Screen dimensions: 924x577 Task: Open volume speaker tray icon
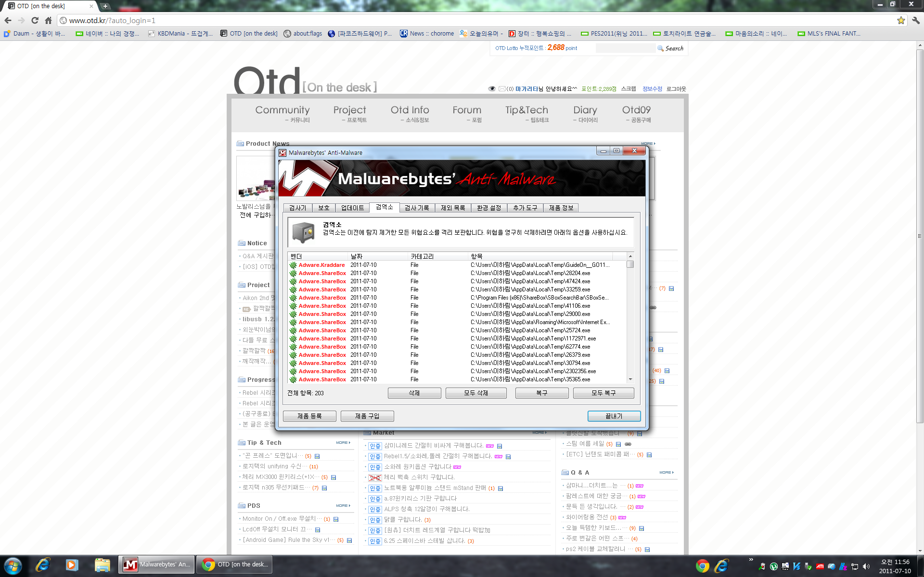(867, 566)
